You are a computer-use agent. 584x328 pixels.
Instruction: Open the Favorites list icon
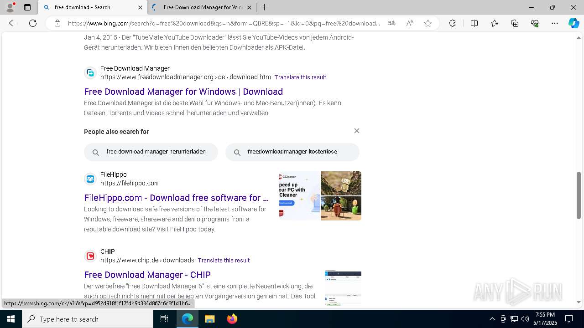(495, 23)
